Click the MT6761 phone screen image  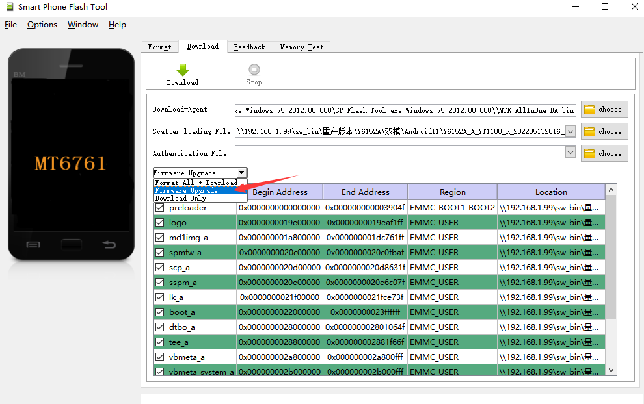(71, 154)
